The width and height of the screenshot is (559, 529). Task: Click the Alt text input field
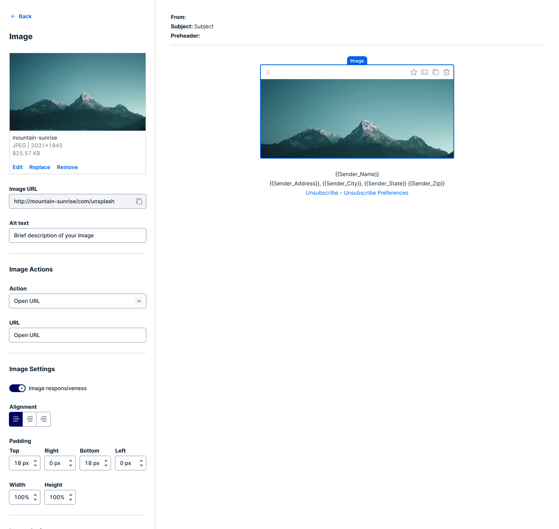[78, 235]
